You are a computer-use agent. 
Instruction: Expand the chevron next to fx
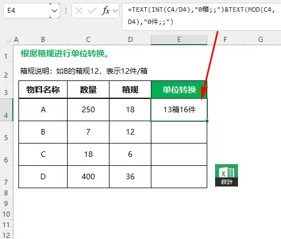[116, 11]
